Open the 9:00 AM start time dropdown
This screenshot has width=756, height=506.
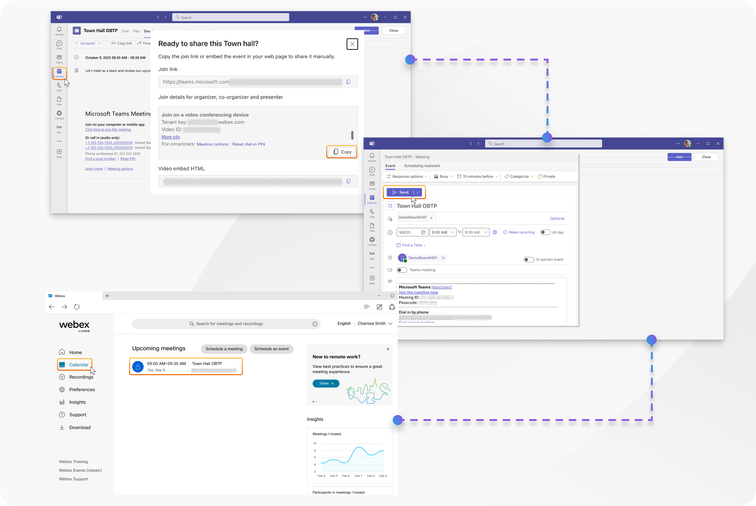pyautogui.click(x=452, y=232)
